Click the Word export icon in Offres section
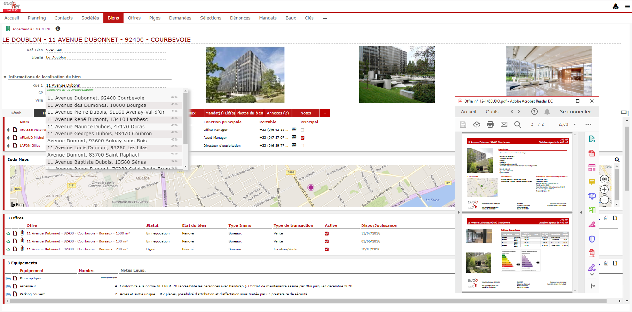 click(606, 218)
